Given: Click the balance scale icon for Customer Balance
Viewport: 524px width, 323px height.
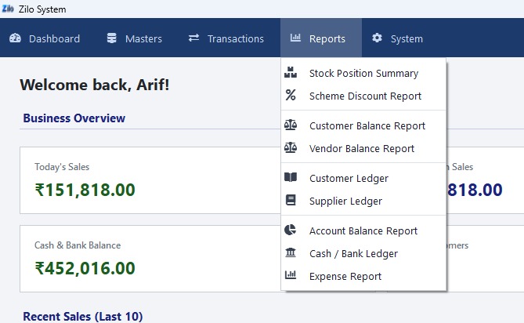Looking at the screenshot, I should (291, 125).
